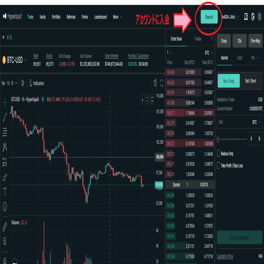The image size is (264, 264).
Task: Click the Size input field
Action: (240, 122)
